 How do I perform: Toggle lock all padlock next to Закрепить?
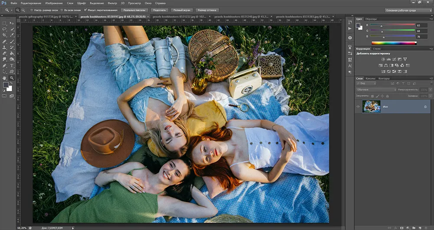click(x=387, y=96)
